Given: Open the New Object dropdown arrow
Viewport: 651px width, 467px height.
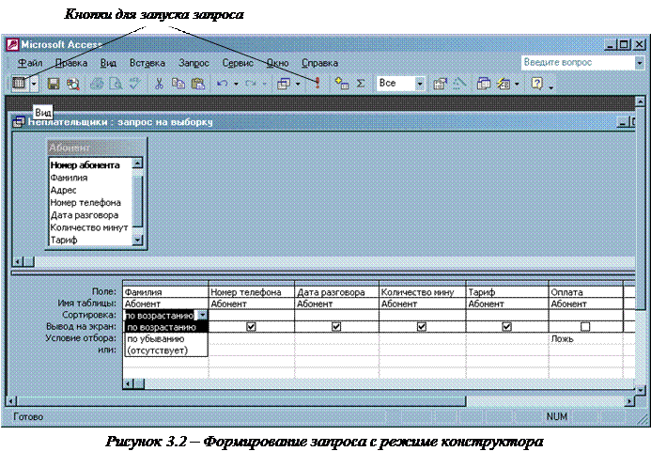Looking at the screenshot, I should tap(517, 84).
